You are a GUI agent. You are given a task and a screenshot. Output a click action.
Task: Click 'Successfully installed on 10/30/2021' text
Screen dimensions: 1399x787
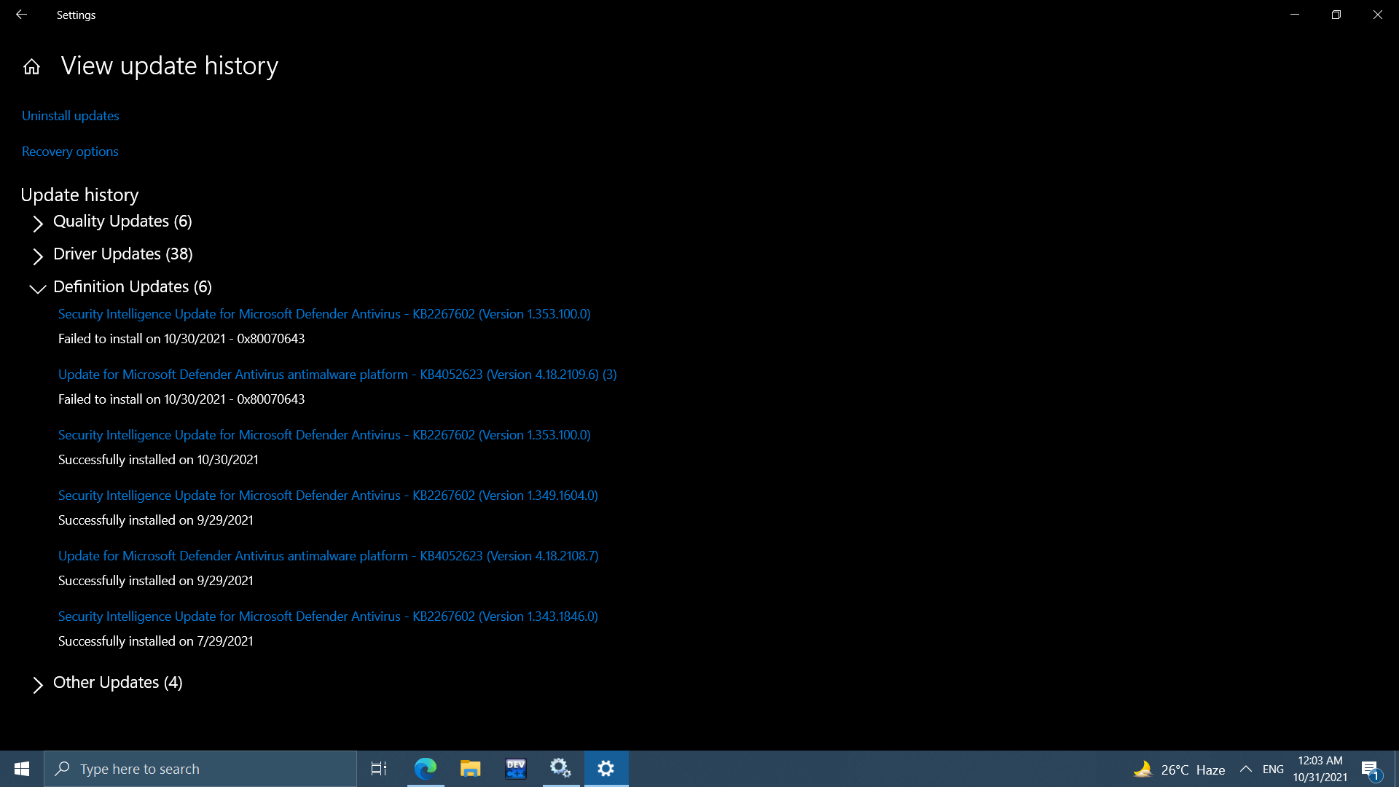tap(158, 460)
